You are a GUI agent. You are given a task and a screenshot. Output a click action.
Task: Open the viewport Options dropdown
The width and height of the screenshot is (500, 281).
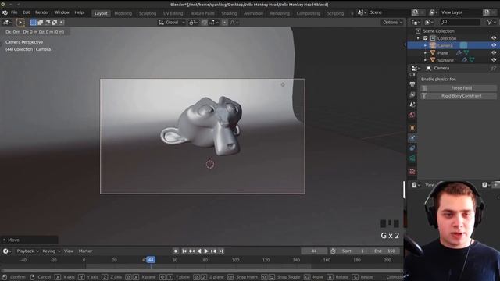pyautogui.click(x=392, y=23)
